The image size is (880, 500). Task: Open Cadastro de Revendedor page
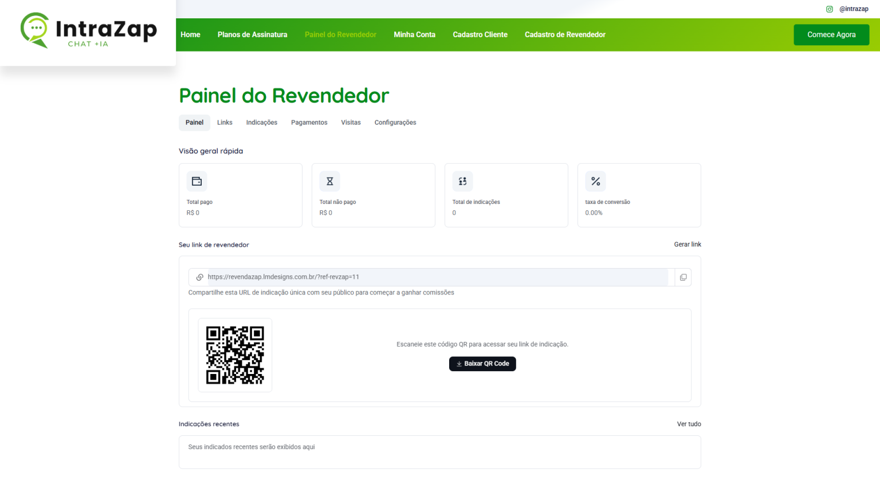click(565, 35)
